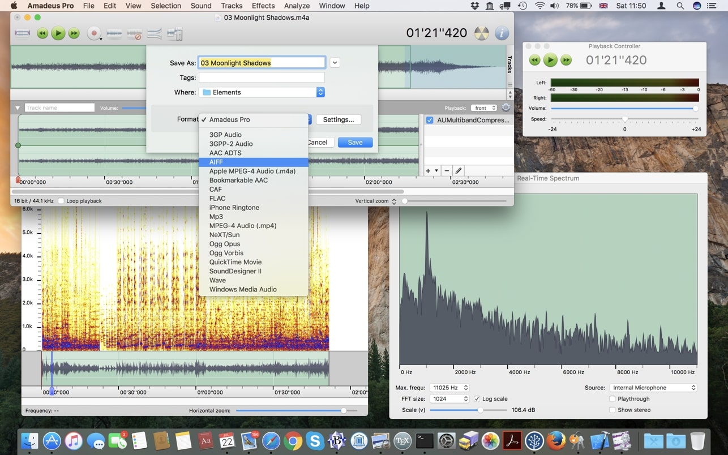This screenshot has height=455, width=728.
Task: Click the Settings... button
Action: (x=339, y=119)
